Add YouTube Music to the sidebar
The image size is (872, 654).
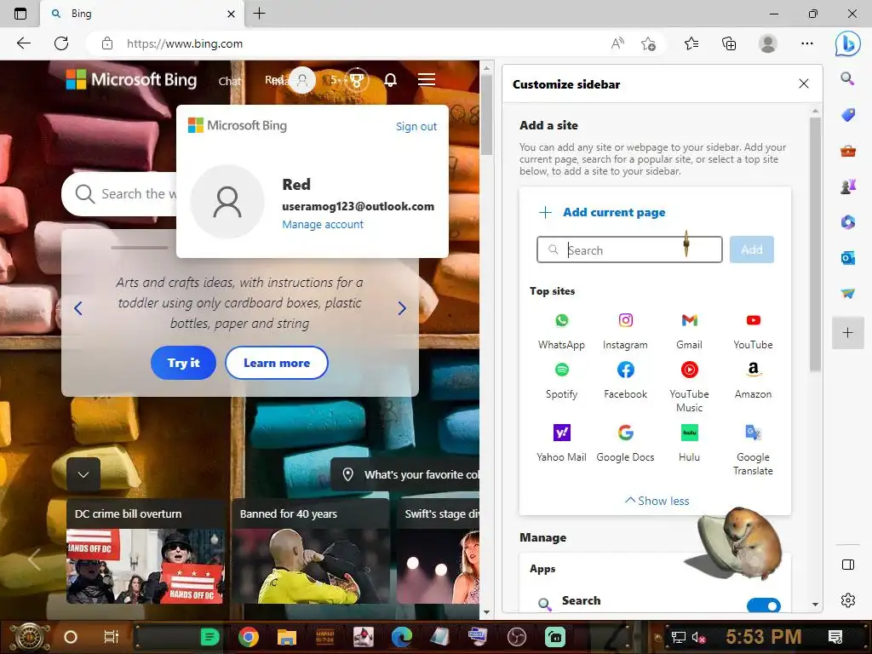[x=689, y=387]
